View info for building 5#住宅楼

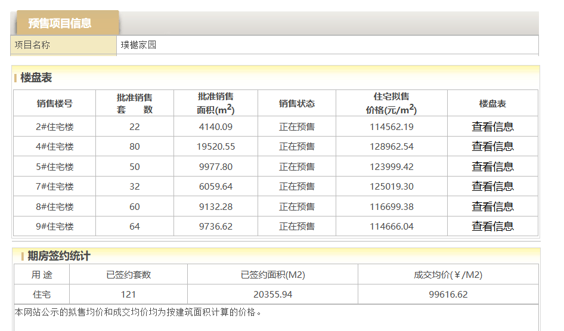point(492,166)
